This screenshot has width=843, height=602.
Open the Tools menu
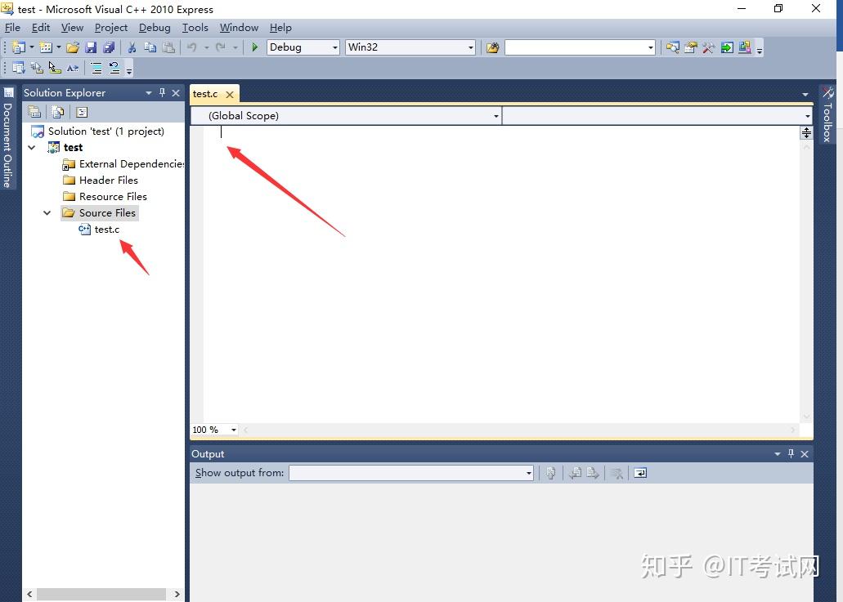point(195,27)
